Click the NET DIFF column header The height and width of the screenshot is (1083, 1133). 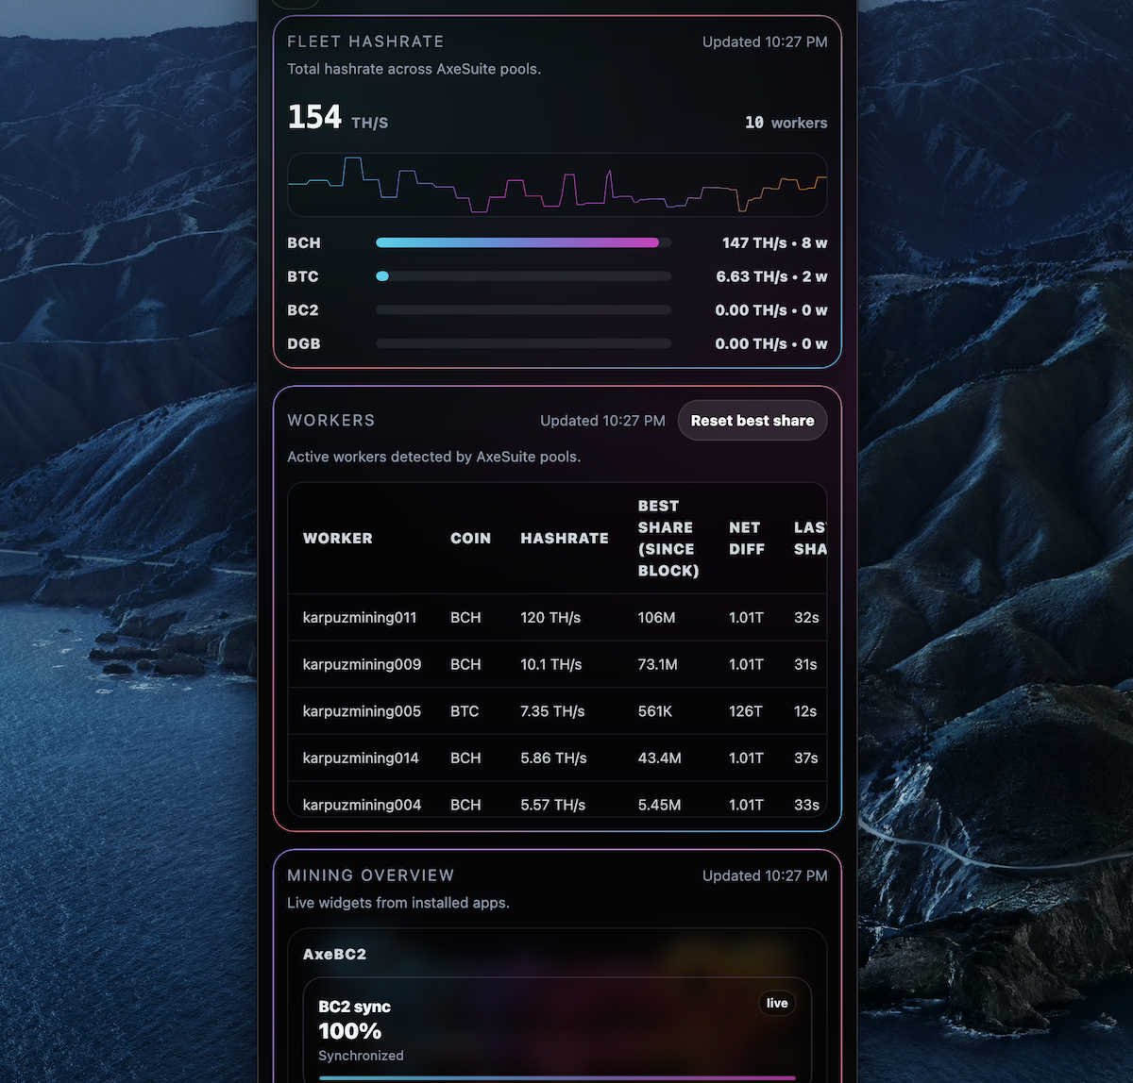[746, 539]
